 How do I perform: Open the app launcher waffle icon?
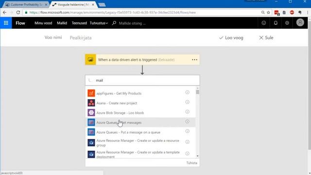(6, 23)
